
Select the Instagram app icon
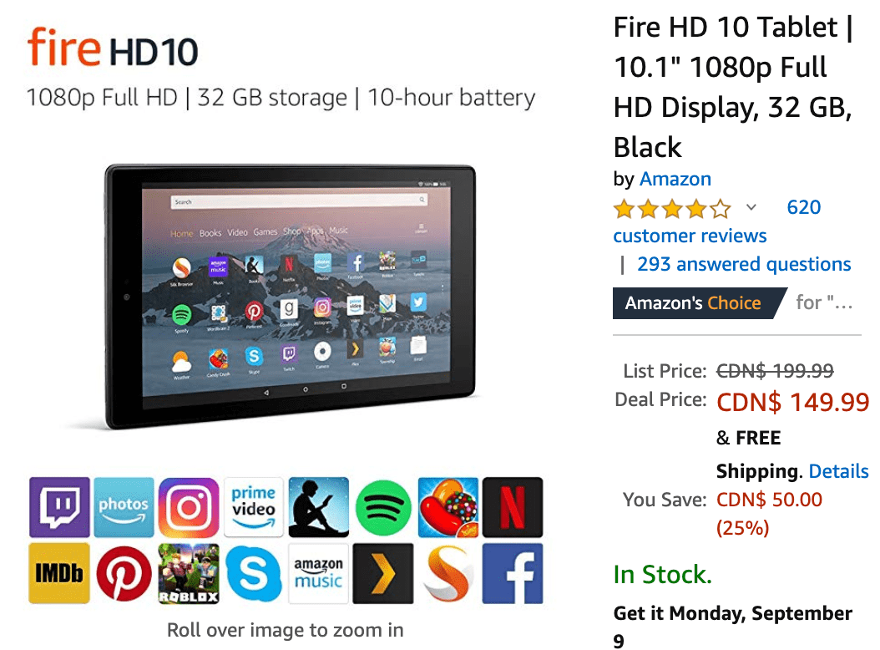(x=189, y=507)
